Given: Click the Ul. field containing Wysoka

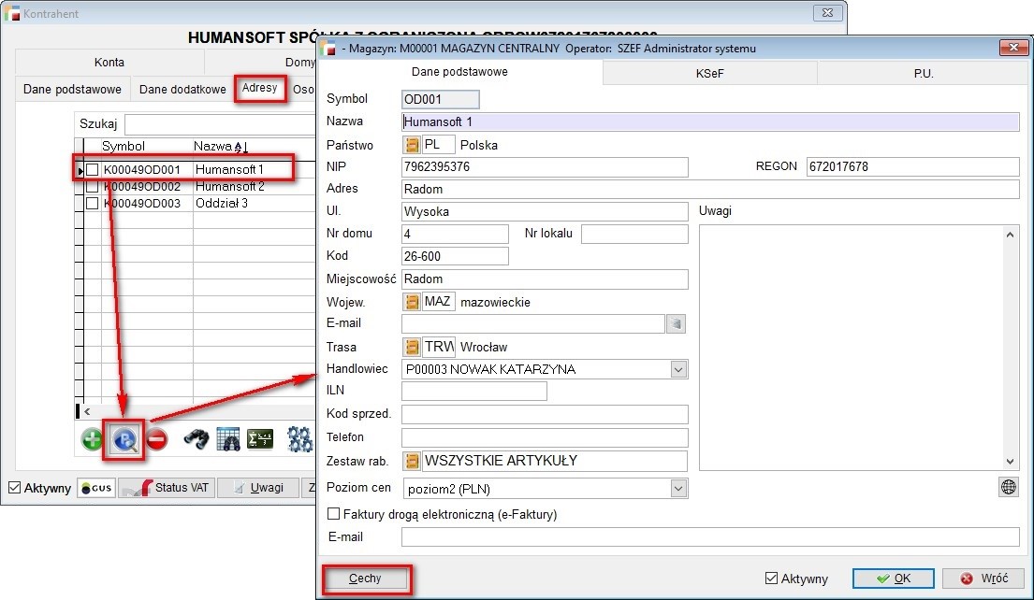Looking at the screenshot, I should [545, 211].
